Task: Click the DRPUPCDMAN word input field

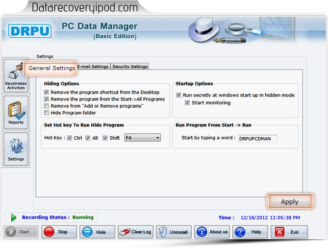Action: tap(258, 139)
